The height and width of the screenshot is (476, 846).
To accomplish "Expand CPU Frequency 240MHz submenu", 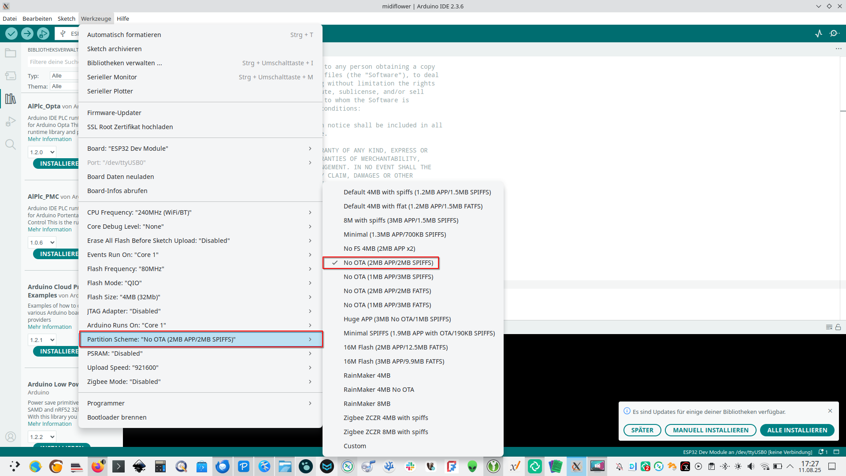I will [x=200, y=212].
